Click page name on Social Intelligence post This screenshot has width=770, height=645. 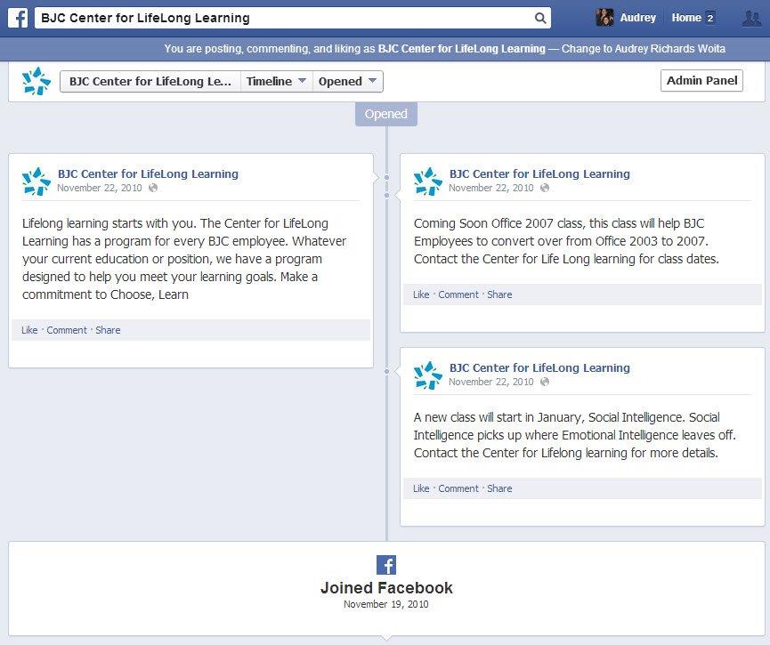click(x=539, y=367)
